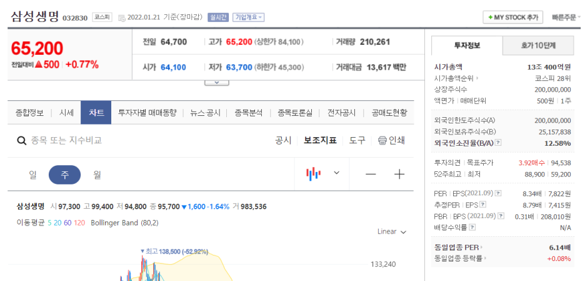Click the 보조지표 chart option
The width and height of the screenshot is (585, 281).
point(320,141)
